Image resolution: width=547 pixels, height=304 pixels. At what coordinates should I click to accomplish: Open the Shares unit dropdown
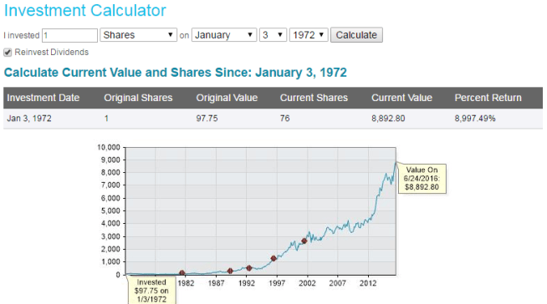[x=139, y=35]
